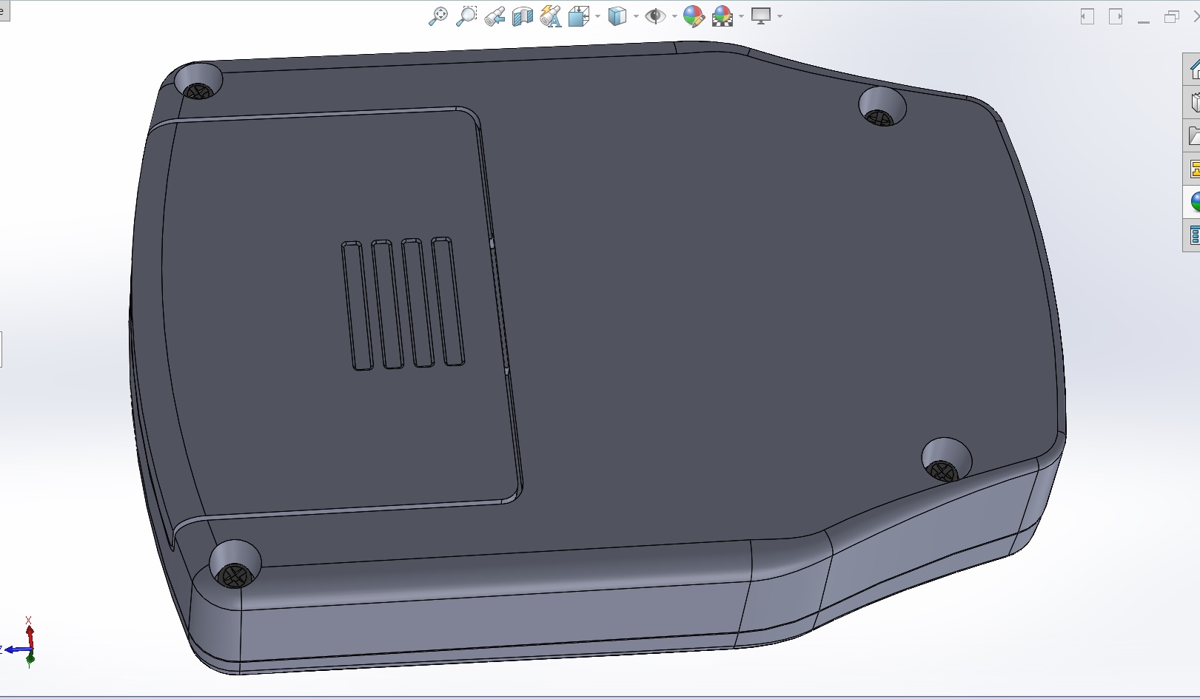Expand the View Orientation dropdown arrow
This screenshot has width=1200, height=699.
[597, 16]
